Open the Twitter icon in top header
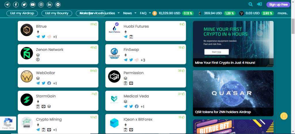This screenshot has width=295, height=134. click(x=24, y=5)
